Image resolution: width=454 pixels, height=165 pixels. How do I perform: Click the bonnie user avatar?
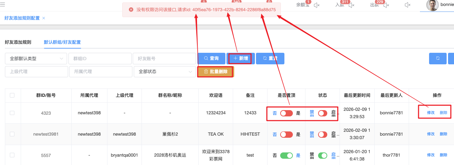(x=432, y=5)
